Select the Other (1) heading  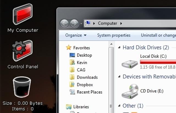[133, 106]
